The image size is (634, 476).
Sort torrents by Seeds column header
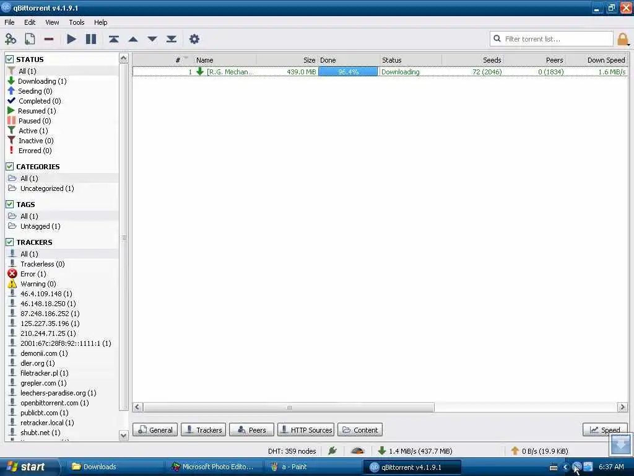473,60
